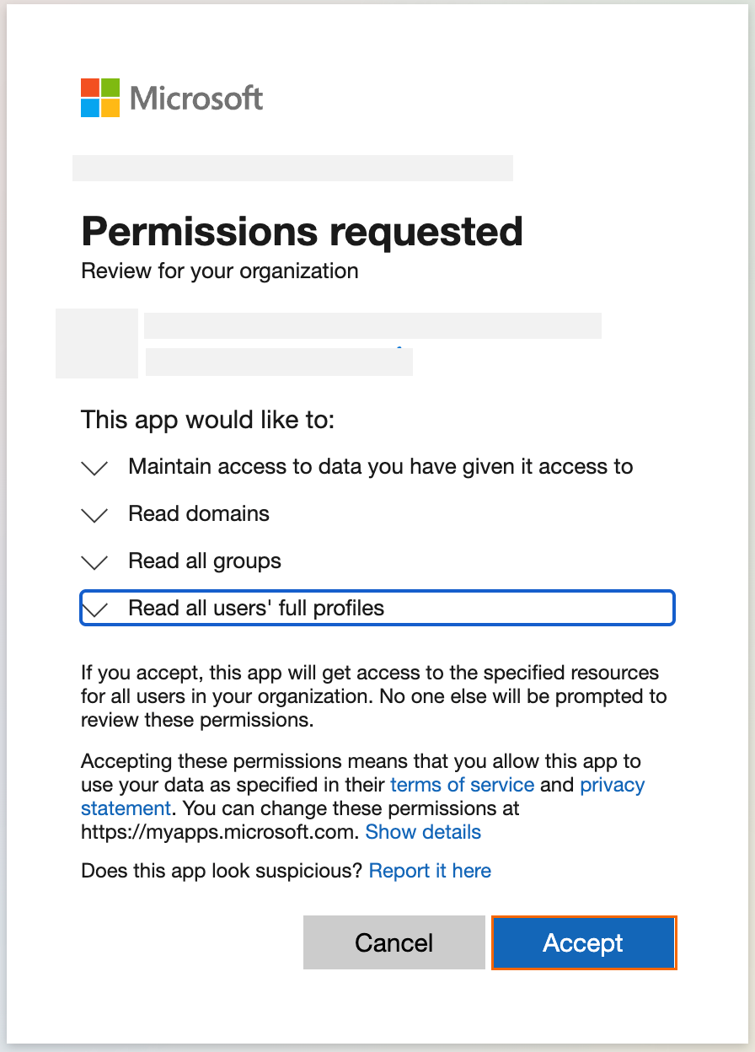This screenshot has height=1052, width=755.
Task: Click the red square of the Microsoft logo
Action: 88,87
